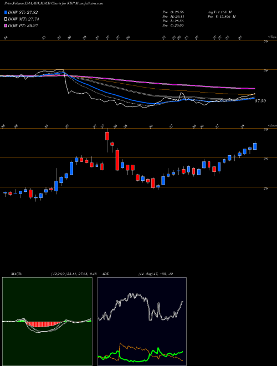
Task: Click the 26 price axis label
Action: click(x=265, y=189)
